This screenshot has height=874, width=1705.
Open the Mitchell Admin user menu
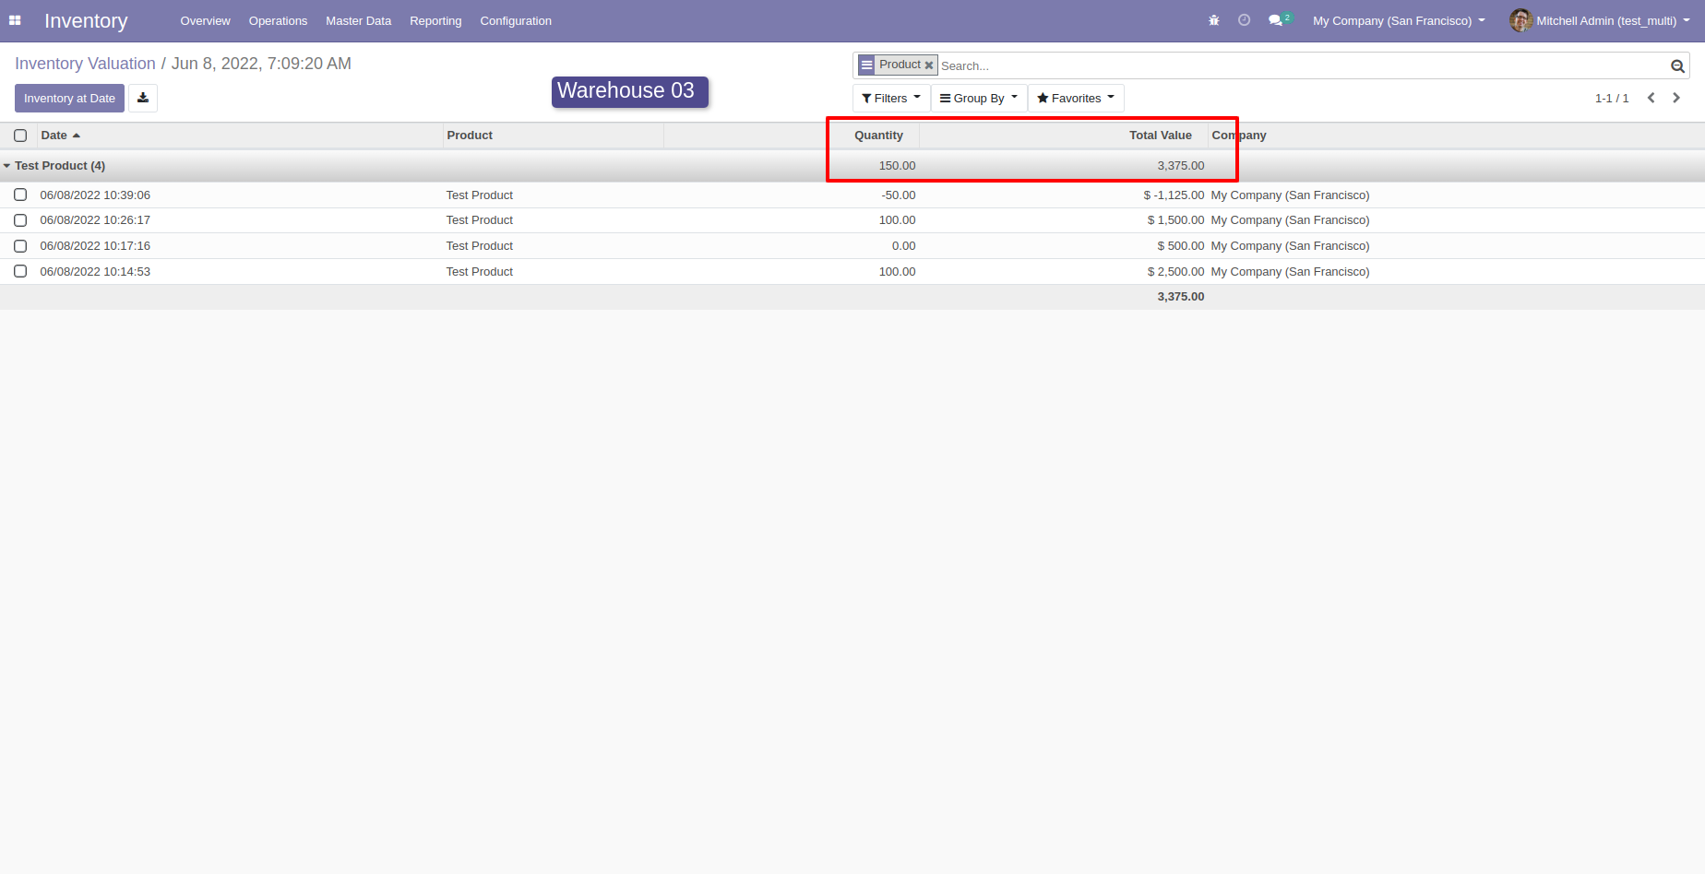[1600, 20]
